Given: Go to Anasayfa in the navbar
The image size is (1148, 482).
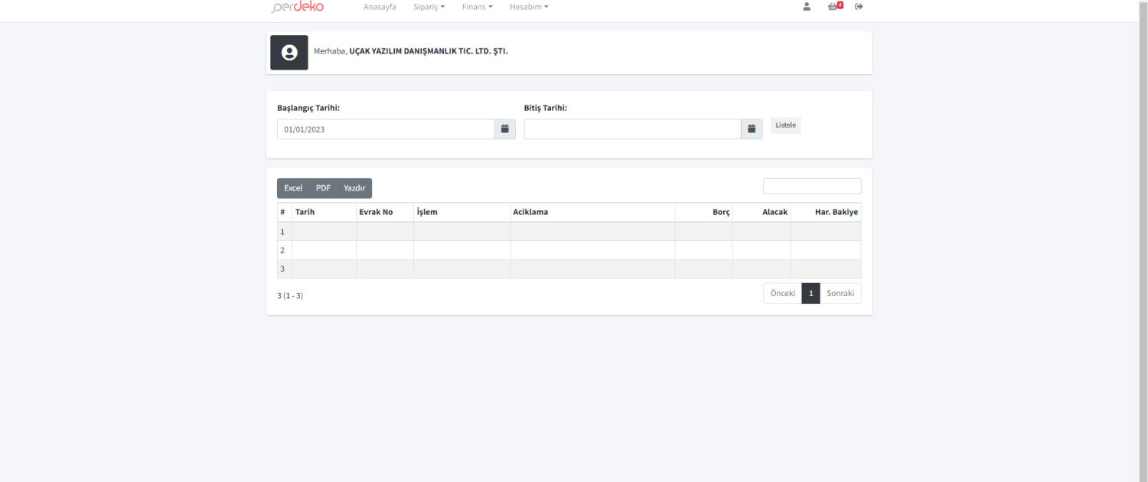Looking at the screenshot, I should [x=380, y=7].
